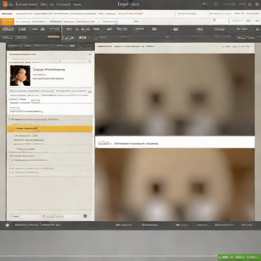The width and height of the screenshot is (261, 261).
Task: Click the small icon in the left panel header corner
Action: click(90, 54)
